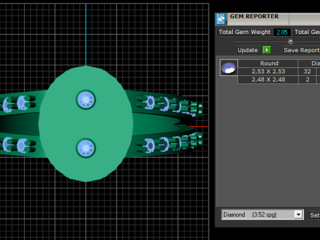
Task: Click the upper gem on the green oval
Action: [x=86, y=100]
